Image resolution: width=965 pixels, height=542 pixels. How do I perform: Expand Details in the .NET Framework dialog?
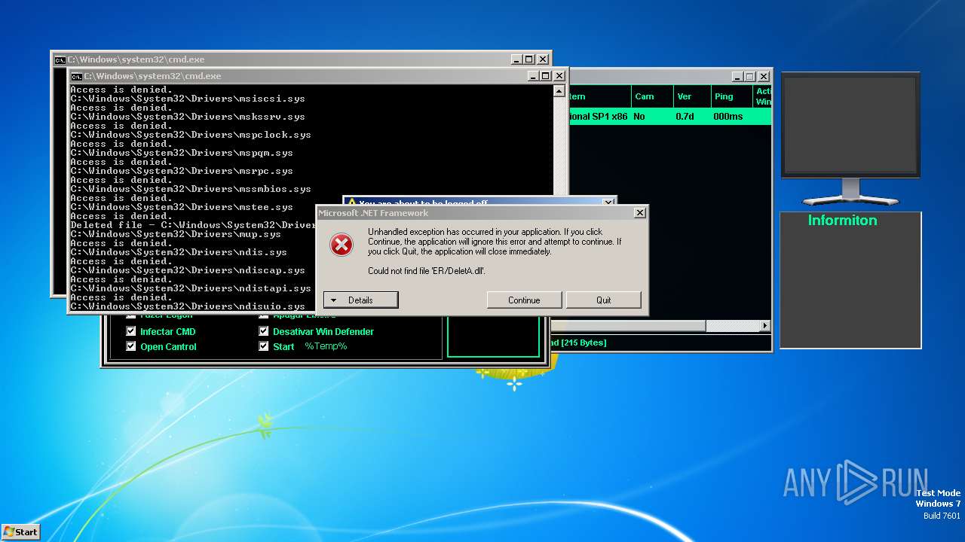click(360, 300)
